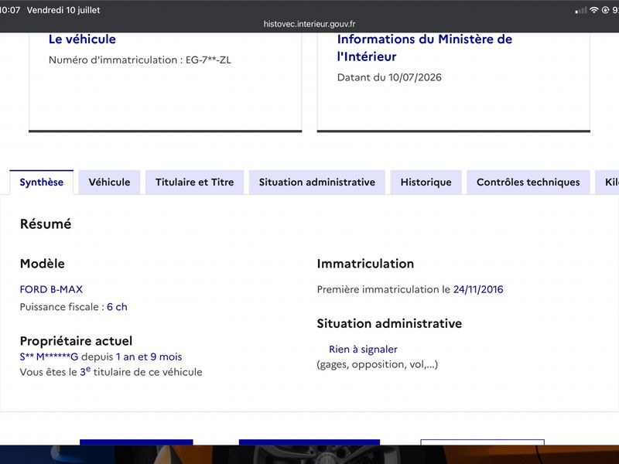
Task: Click the outlined white button at bottom right
Action: [x=482, y=442]
